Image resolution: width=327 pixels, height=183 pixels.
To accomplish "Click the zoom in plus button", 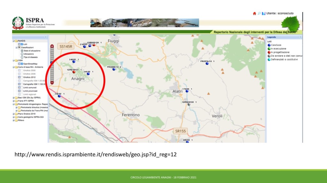I will click(52, 46).
